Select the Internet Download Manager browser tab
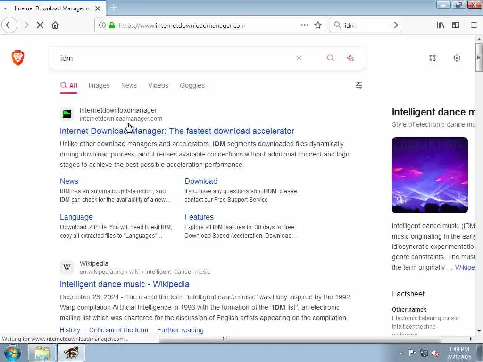This screenshot has width=483, height=362. [x=53, y=8]
